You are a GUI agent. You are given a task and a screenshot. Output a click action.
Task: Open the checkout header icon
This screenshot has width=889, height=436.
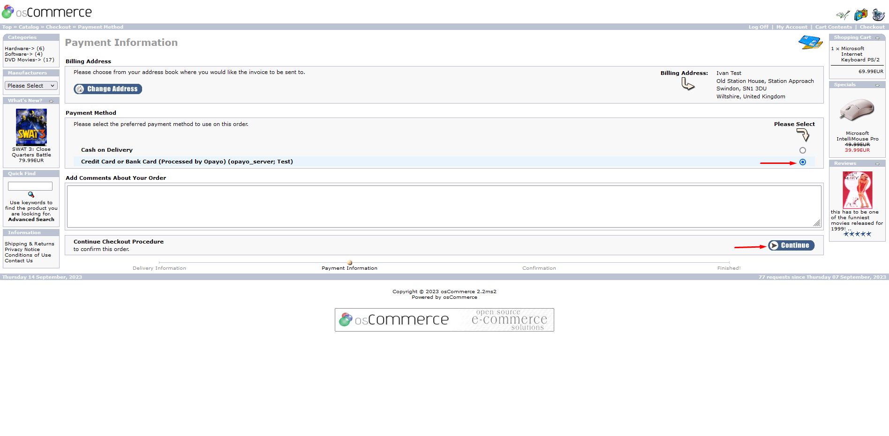[878, 15]
